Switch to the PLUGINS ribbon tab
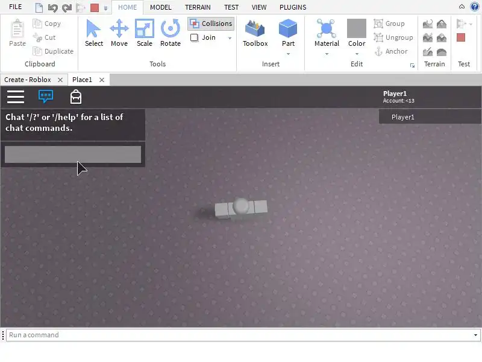This screenshot has height=362, width=482. pyautogui.click(x=293, y=7)
